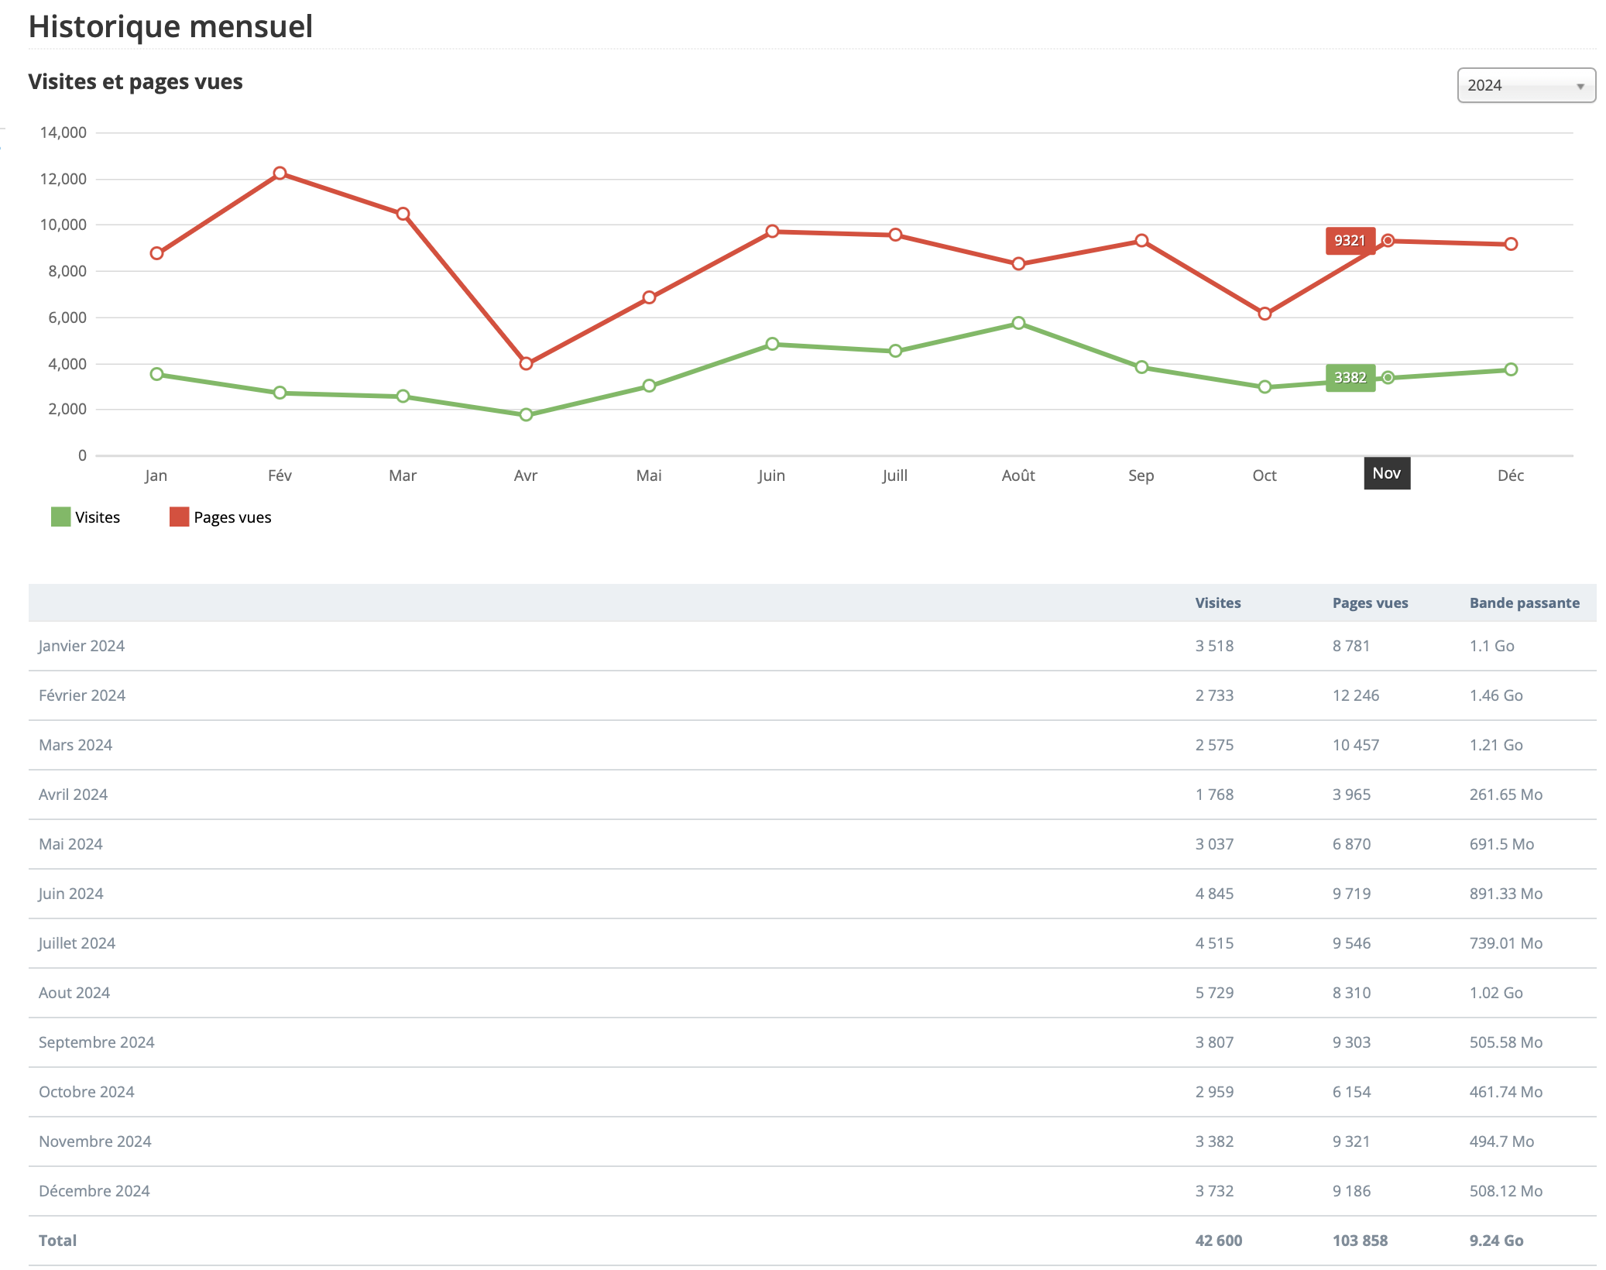Click the 1.46 Go bandwidth value
This screenshot has width=1606, height=1270.
click(1496, 695)
